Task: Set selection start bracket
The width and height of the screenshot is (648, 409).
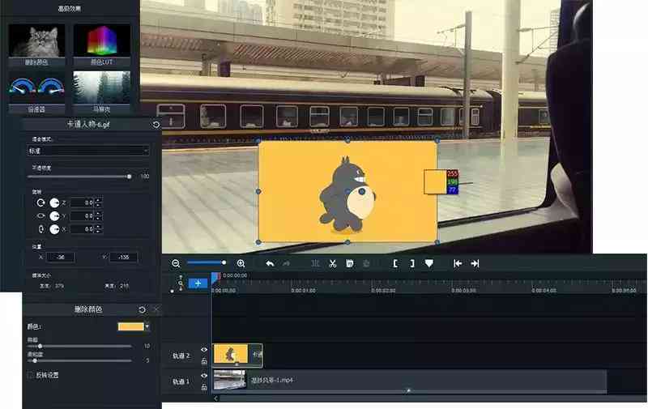Action: pos(395,263)
